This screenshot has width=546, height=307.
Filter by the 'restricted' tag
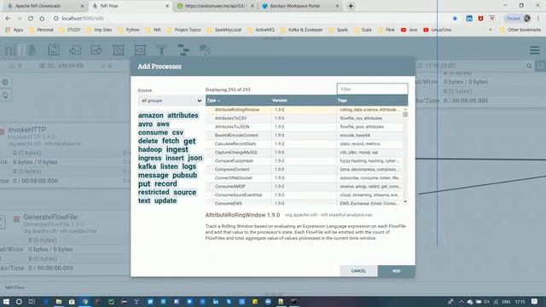(154, 192)
